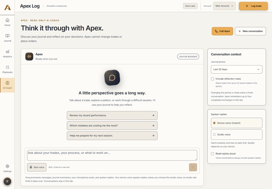
Task: Click arrow beside Help me prepare
Action: click(153, 136)
